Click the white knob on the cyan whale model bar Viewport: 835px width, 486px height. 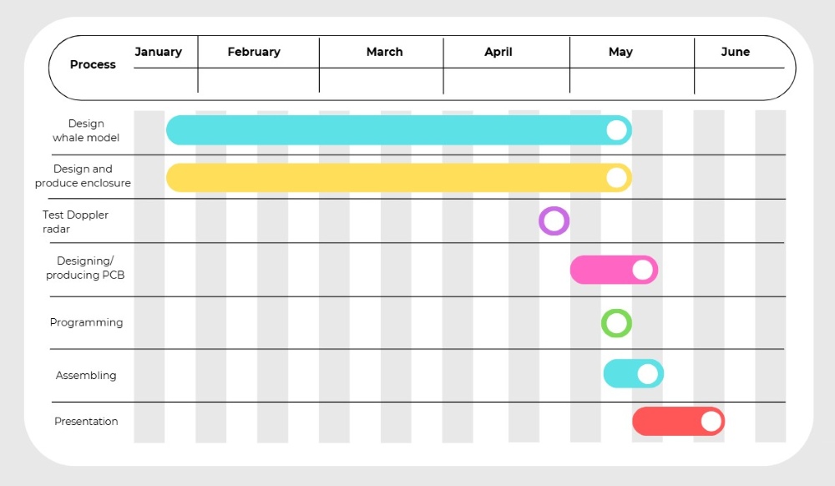tap(617, 130)
